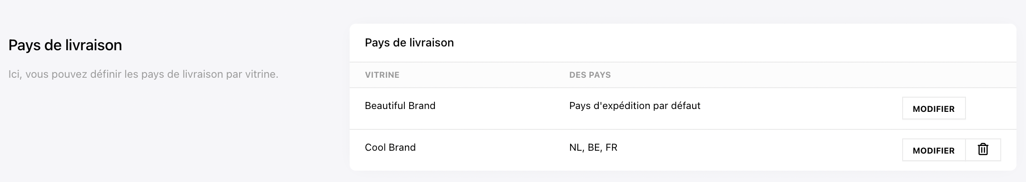Click the FR country code

pyautogui.click(x=611, y=147)
